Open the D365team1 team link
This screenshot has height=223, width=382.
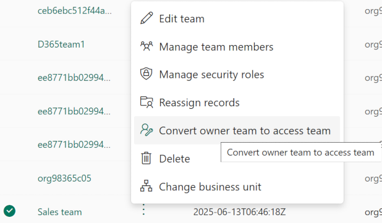61,44
